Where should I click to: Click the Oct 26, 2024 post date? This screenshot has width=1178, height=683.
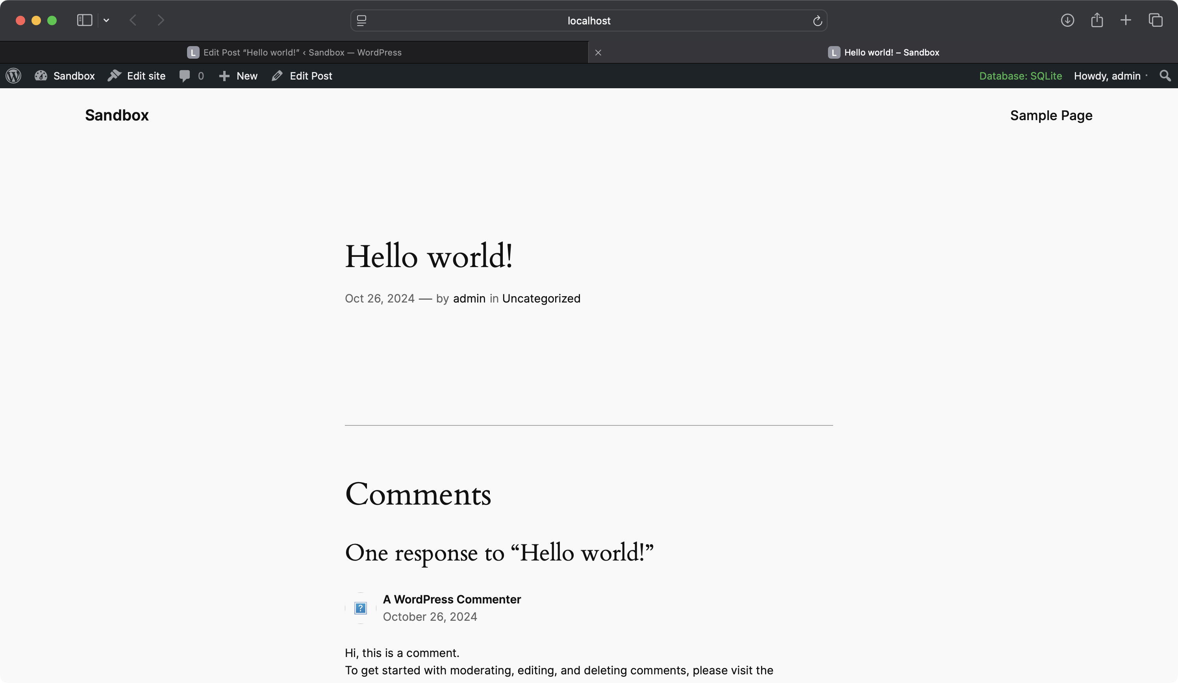click(x=380, y=299)
